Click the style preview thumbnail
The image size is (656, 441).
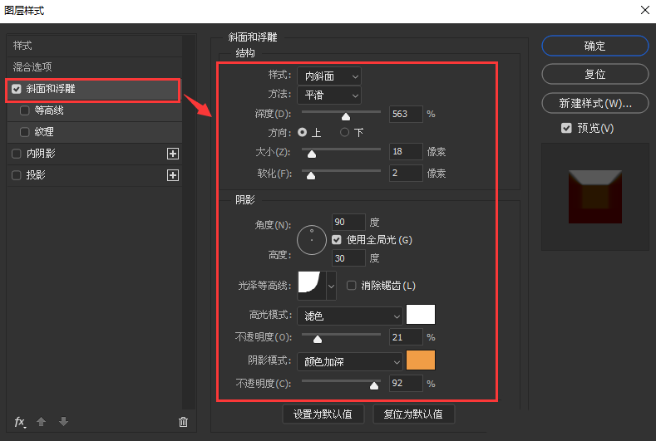tap(595, 197)
